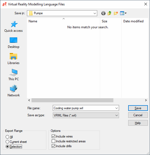Uncheck the Include wires option

pos(53,136)
